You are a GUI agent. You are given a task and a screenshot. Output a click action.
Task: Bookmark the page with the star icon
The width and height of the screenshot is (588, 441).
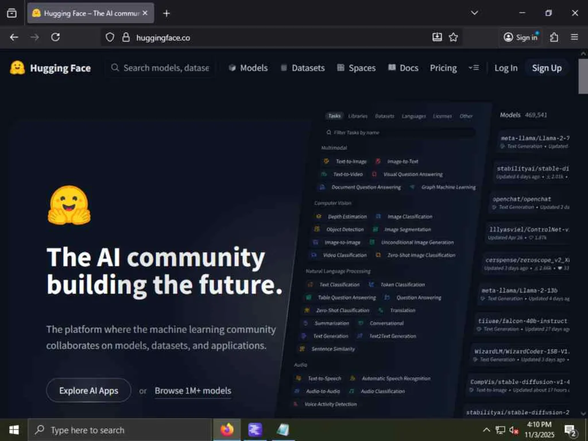[454, 37]
